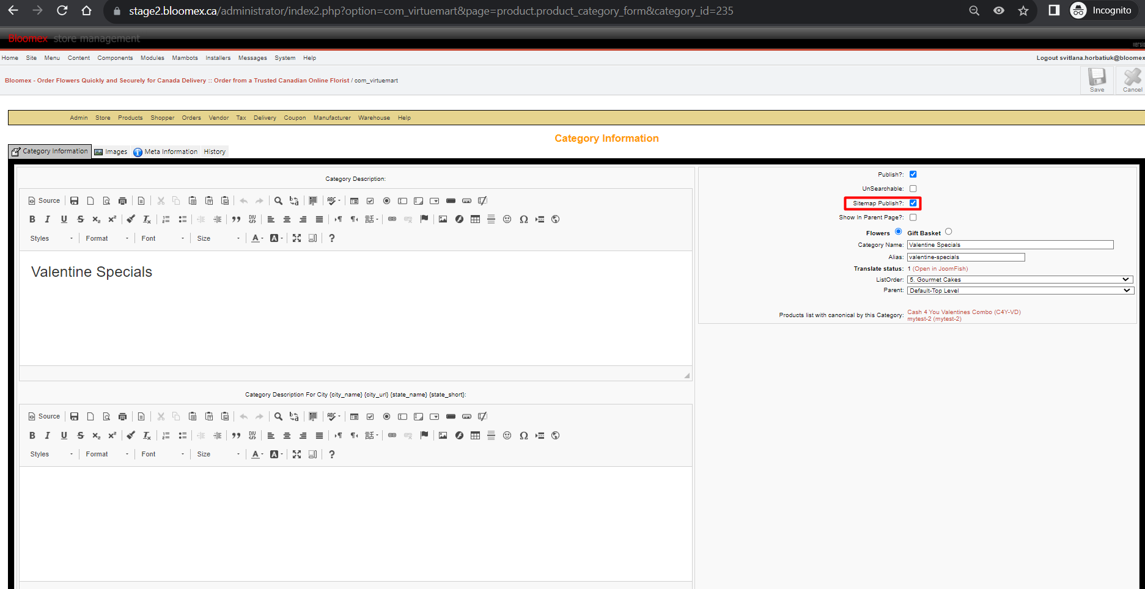Insert table icon in first editor toolbar
This screenshot has width=1145, height=589.
(475, 219)
